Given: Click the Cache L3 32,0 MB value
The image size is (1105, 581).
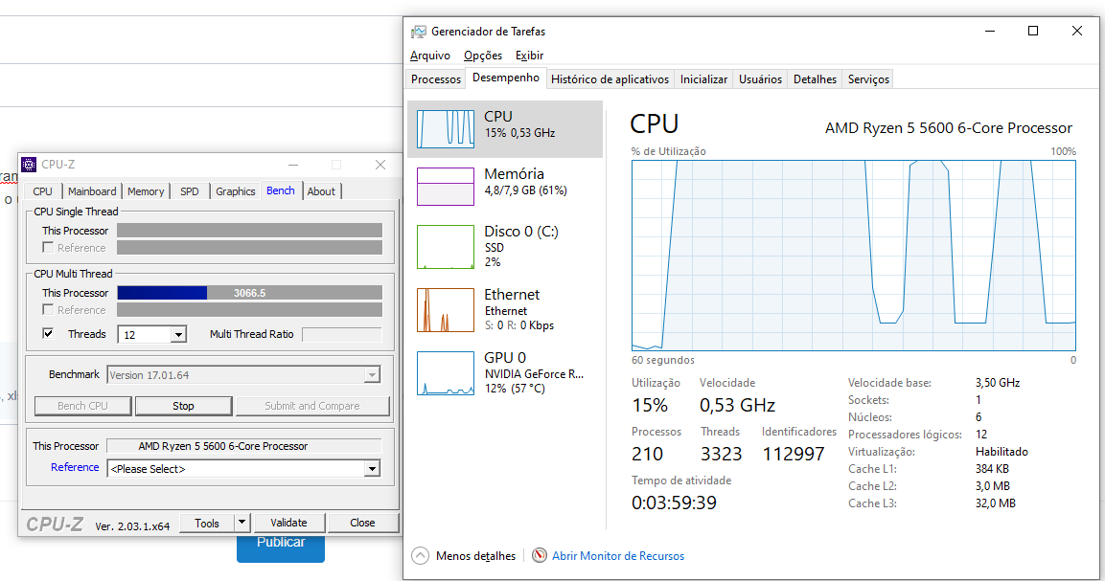Looking at the screenshot, I should click(995, 503).
